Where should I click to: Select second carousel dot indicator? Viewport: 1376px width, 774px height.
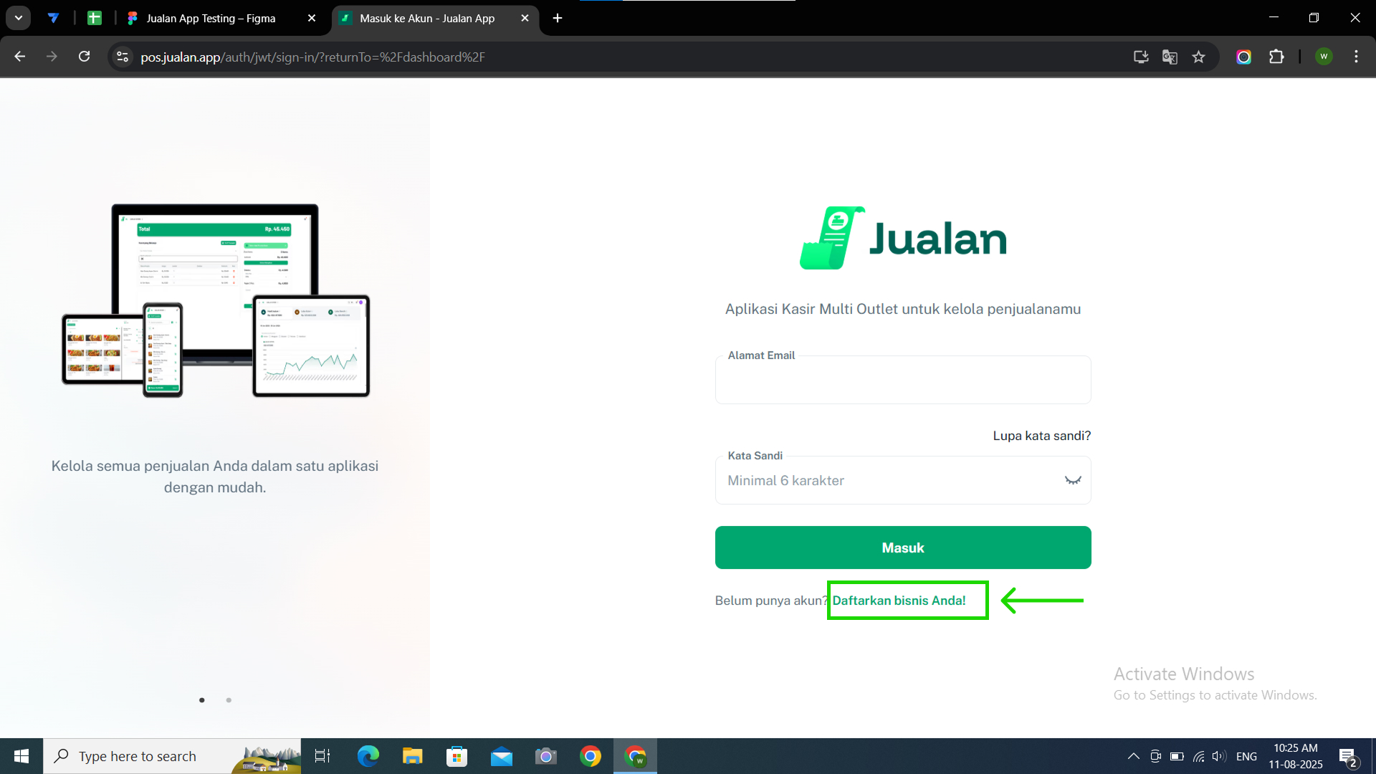coord(229,700)
